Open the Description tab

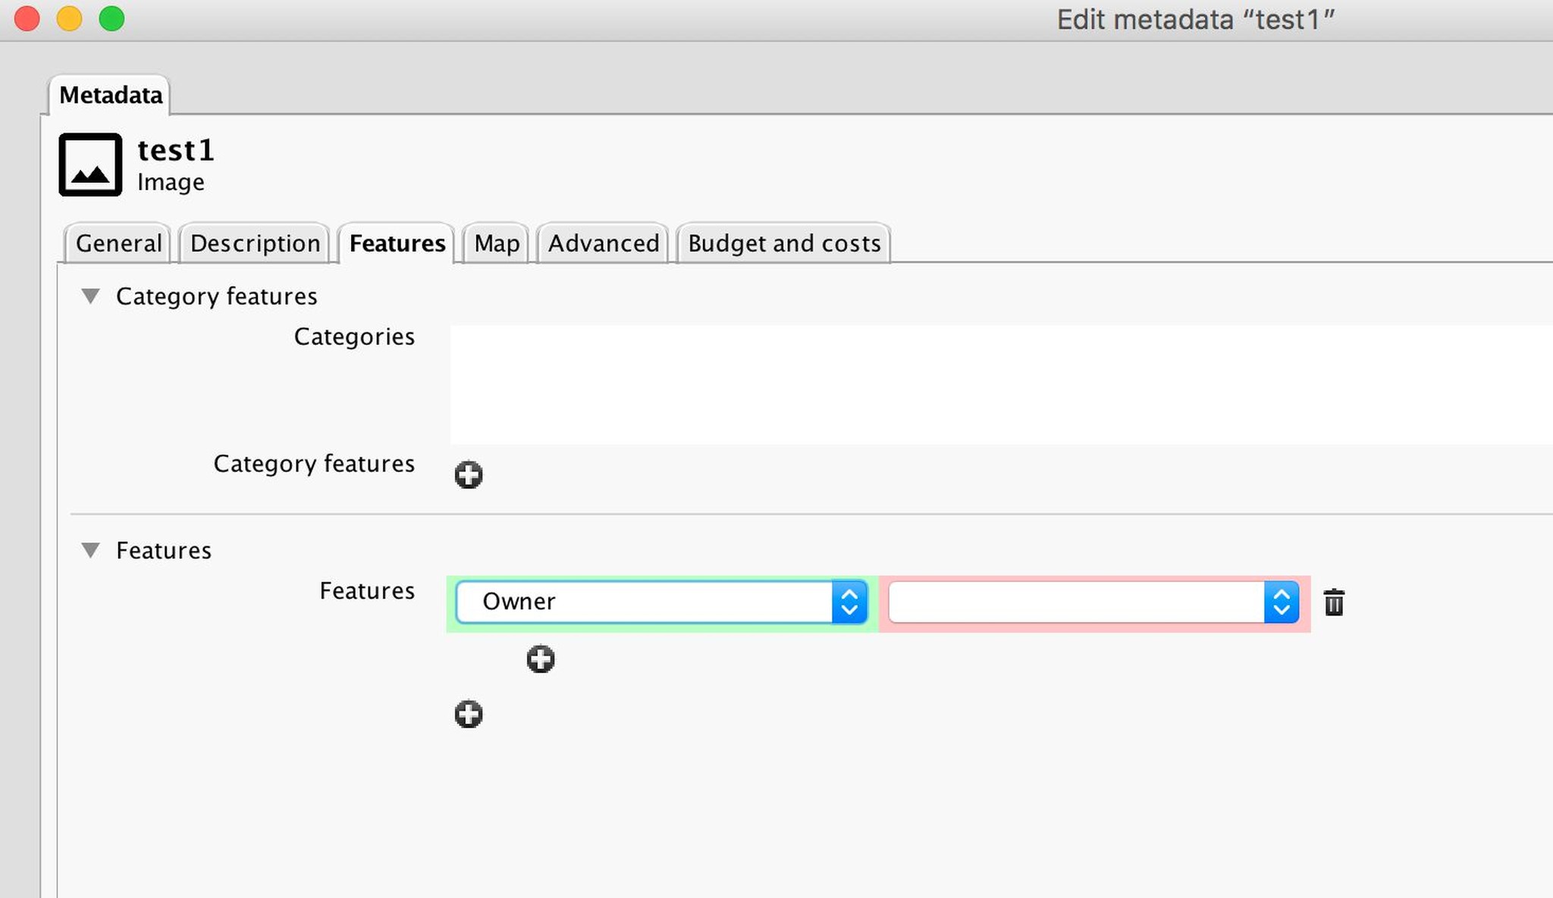pos(255,243)
